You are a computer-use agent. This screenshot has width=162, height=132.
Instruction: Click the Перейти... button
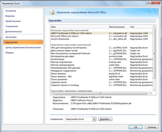tap(105, 119)
